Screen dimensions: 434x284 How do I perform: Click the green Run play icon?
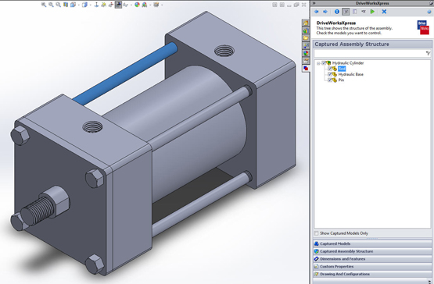372,12
